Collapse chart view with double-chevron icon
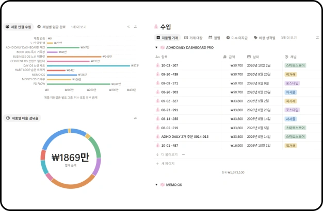The image size is (323, 211). pyautogui.click(x=128, y=27)
